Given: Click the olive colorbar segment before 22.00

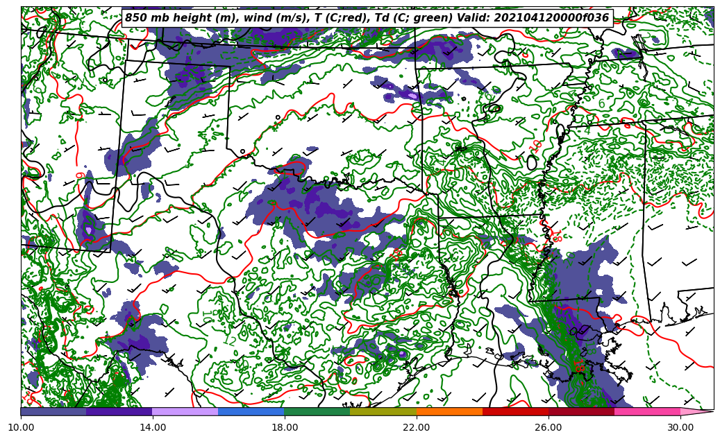Looking at the screenshot, I should coord(383,411).
